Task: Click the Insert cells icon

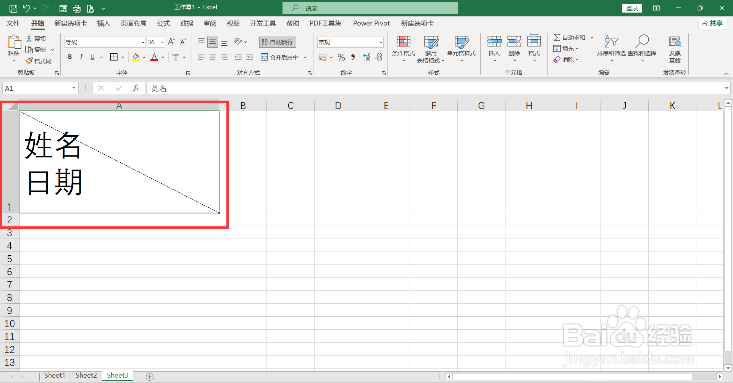Action: point(494,41)
